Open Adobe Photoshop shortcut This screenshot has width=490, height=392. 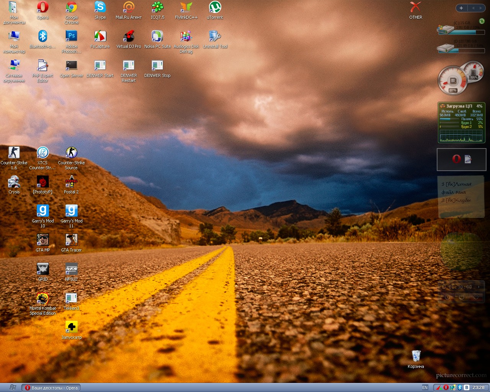click(71, 37)
